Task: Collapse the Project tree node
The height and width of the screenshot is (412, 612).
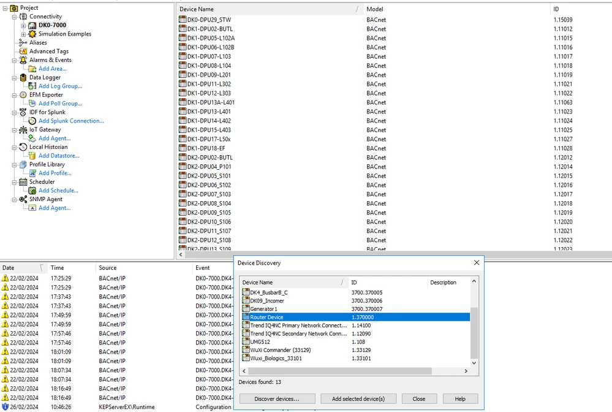Action: pos(5,7)
